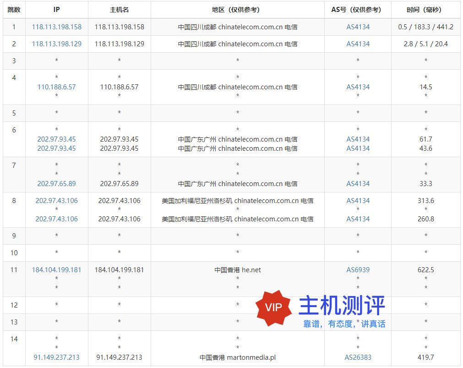Select hostname 202.97.65.89 in 主机名 column

click(119, 184)
